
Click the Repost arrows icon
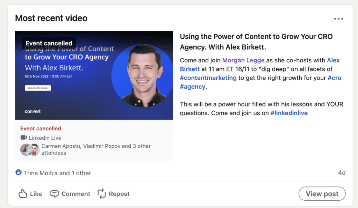coord(102,194)
